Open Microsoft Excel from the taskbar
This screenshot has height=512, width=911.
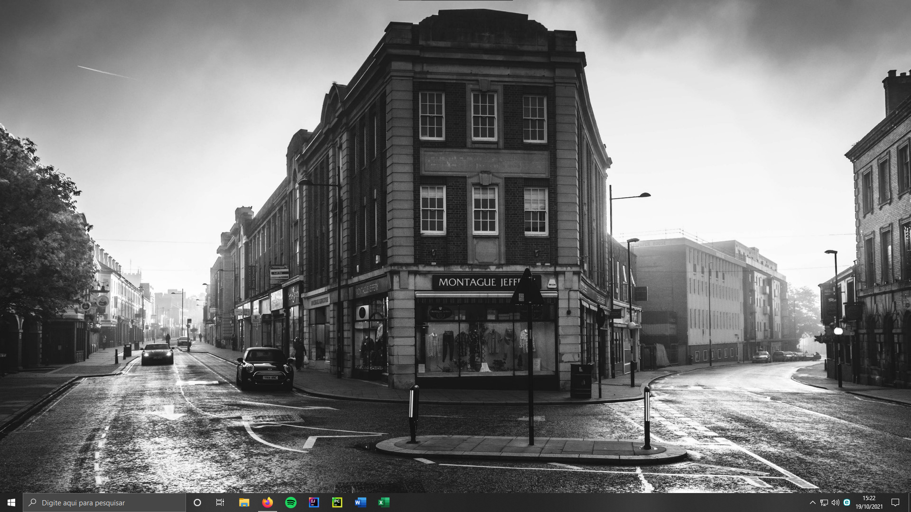point(384,503)
